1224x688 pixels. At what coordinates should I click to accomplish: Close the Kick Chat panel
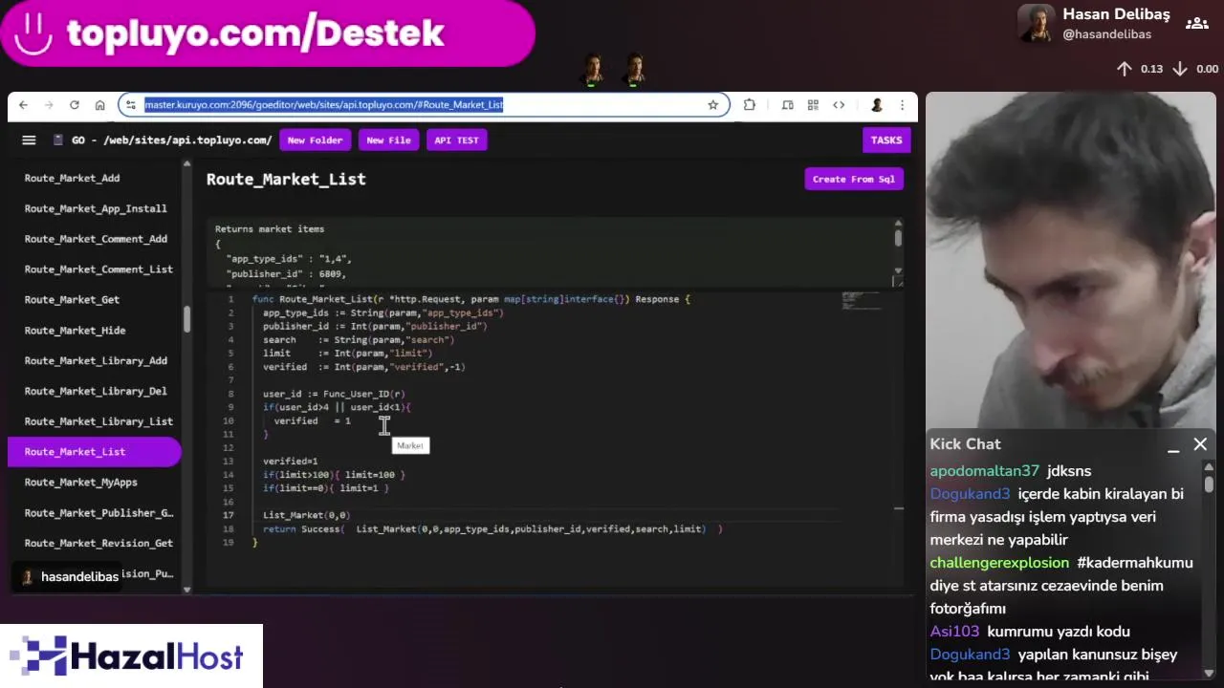coord(1200,444)
